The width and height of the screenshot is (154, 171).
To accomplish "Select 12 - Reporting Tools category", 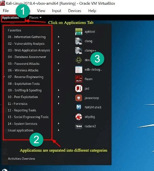I will (22, 110).
